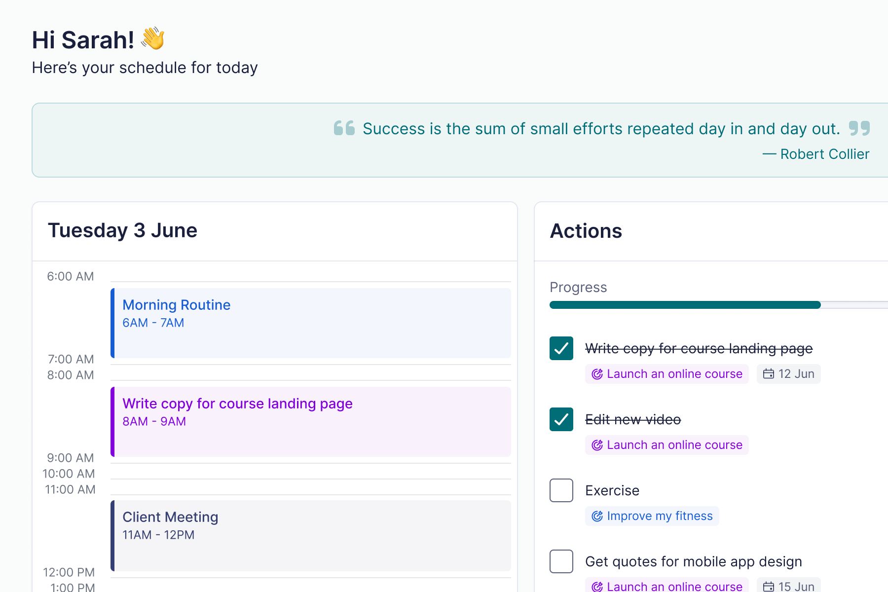This screenshot has height=592, width=888.
Task: Click goal icon in 'Improve my fitness' tag
Action: 597,516
